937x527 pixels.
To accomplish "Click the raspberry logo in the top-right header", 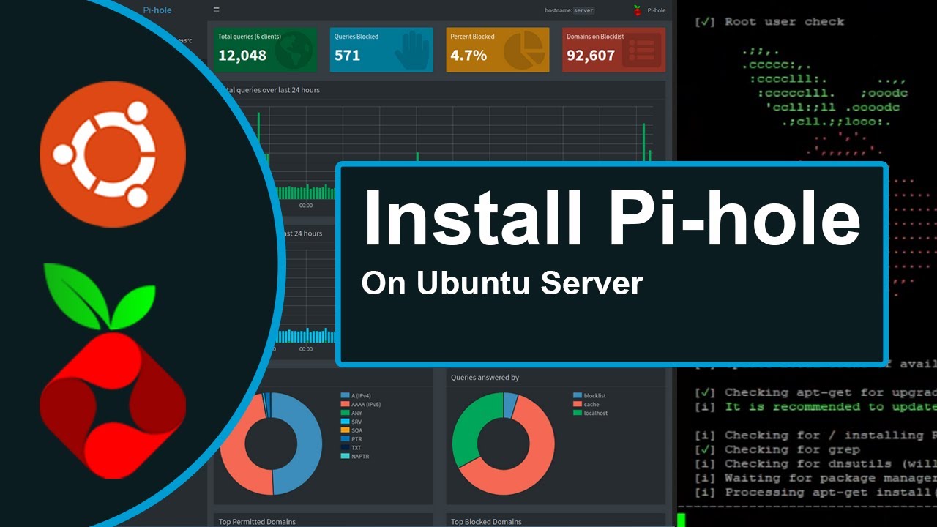I will coord(637,10).
